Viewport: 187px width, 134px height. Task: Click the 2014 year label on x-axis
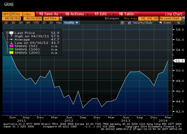pyautogui.click(x=163, y=121)
